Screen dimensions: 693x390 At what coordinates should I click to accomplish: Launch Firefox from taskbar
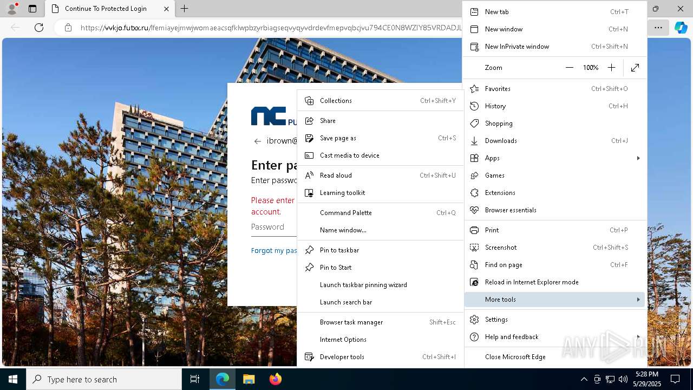pos(275,379)
